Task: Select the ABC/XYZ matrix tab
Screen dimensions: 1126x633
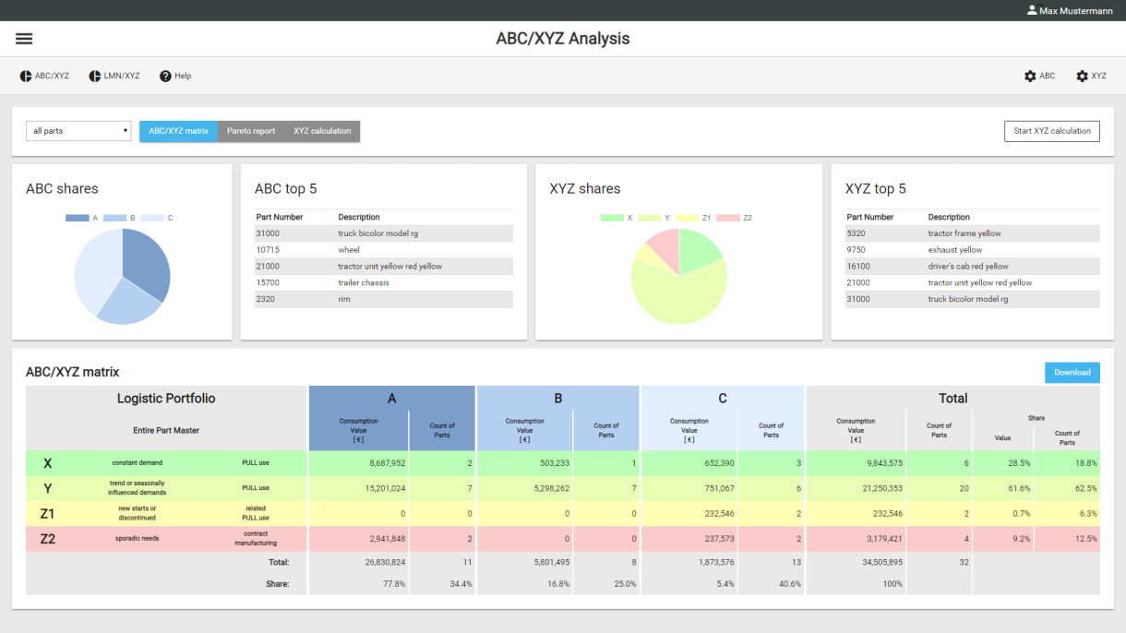Action: pos(178,131)
